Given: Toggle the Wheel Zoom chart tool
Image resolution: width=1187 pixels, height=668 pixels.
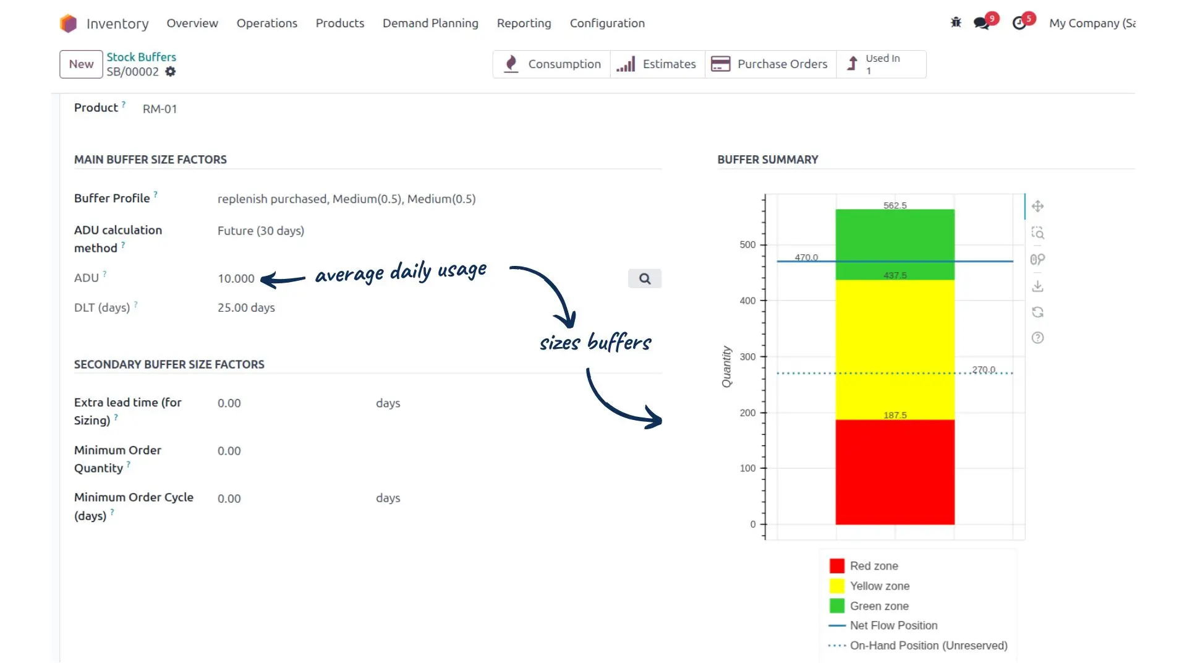Looking at the screenshot, I should pyautogui.click(x=1037, y=260).
